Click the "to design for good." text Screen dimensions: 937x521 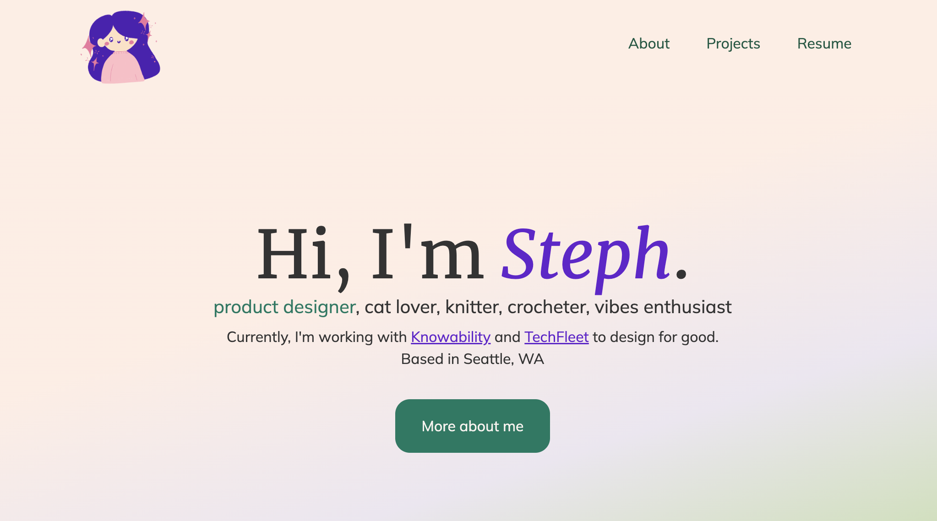click(x=655, y=337)
